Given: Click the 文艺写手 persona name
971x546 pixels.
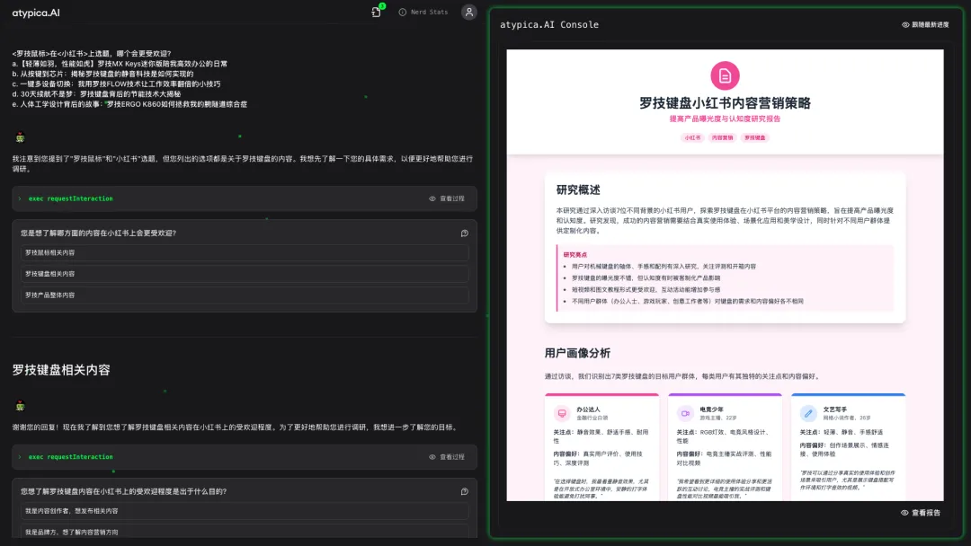Looking at the screenshot, I should coord(834,409).
